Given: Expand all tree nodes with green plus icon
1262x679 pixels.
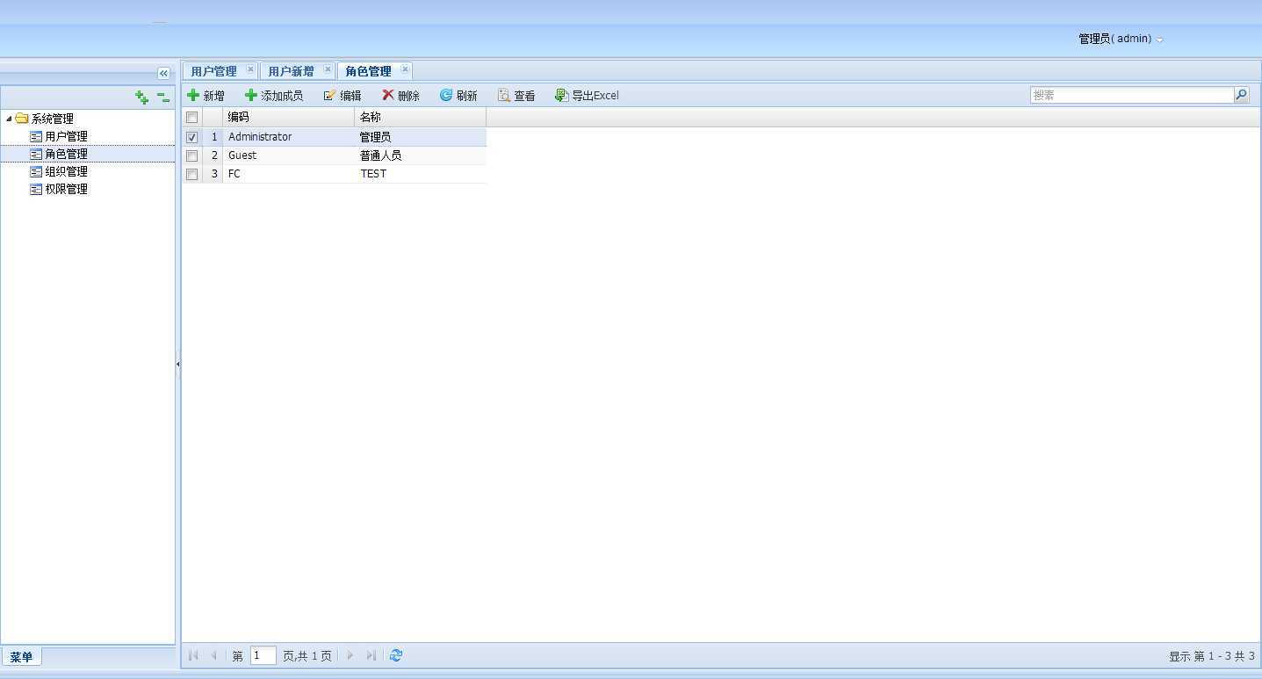Looking at the screenshot, I should pos(141,98).
